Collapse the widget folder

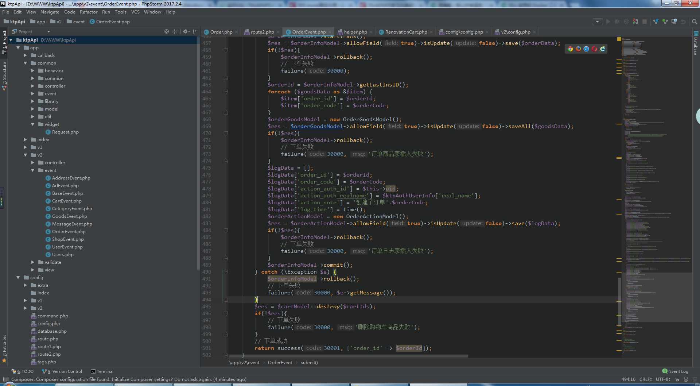tap(33, 124)
